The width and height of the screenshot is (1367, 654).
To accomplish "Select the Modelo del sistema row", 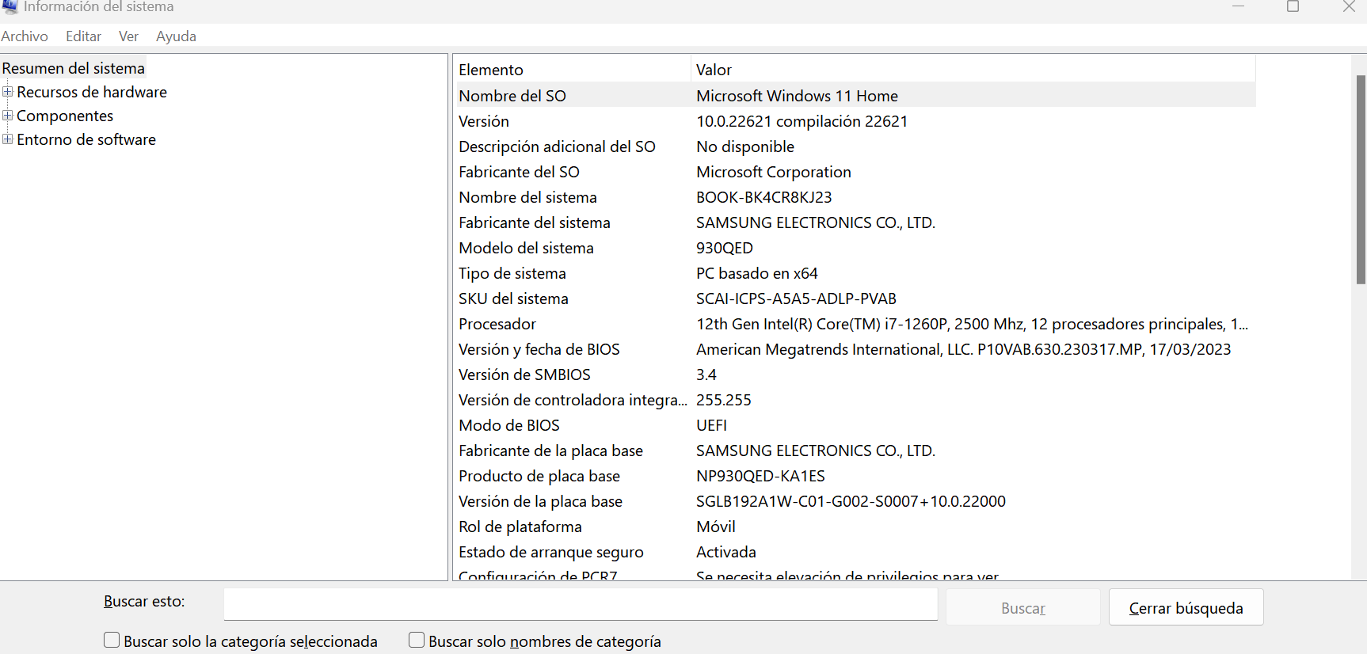I will pos(855,248).
